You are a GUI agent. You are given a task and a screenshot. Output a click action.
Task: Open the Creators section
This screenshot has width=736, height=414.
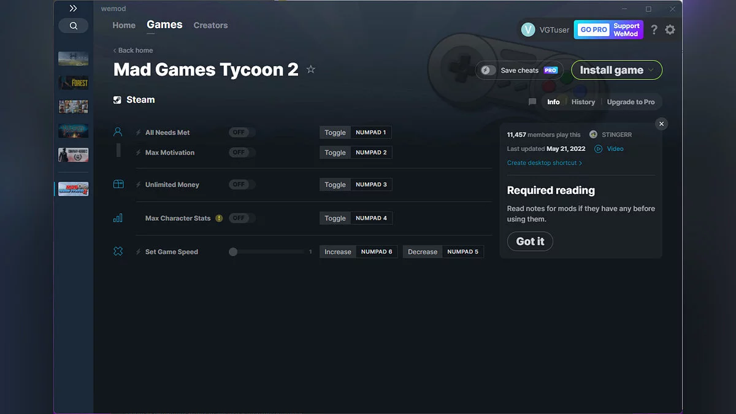point(210,25)
